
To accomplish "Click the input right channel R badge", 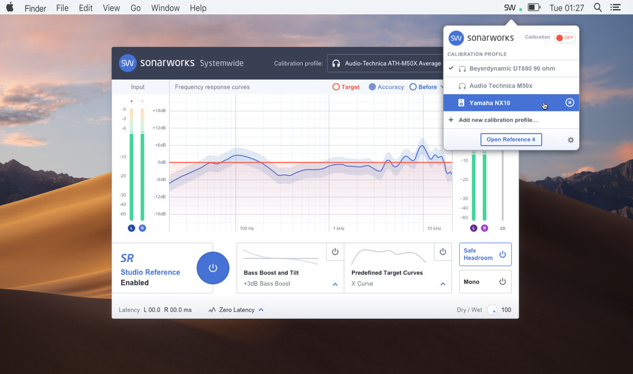I will coord(142,228).
